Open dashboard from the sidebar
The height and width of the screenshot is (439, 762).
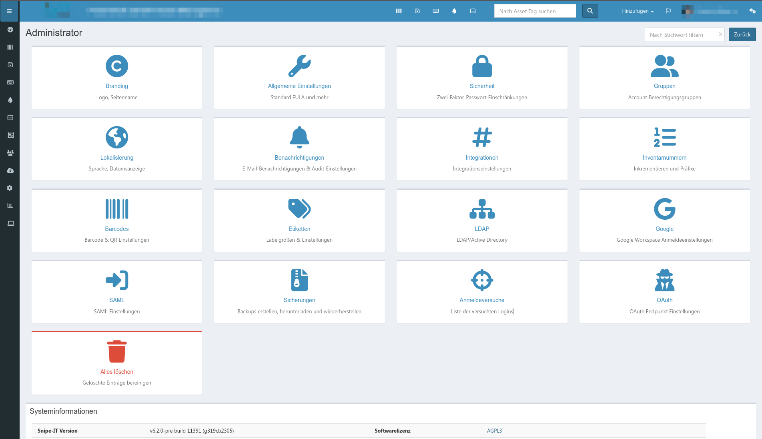click(10, 30)
